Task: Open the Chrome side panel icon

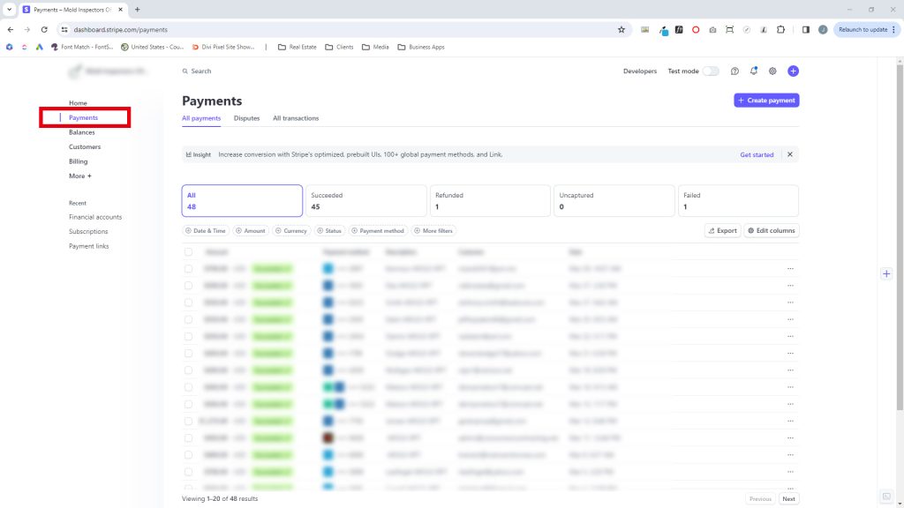Action: (806, 29)
